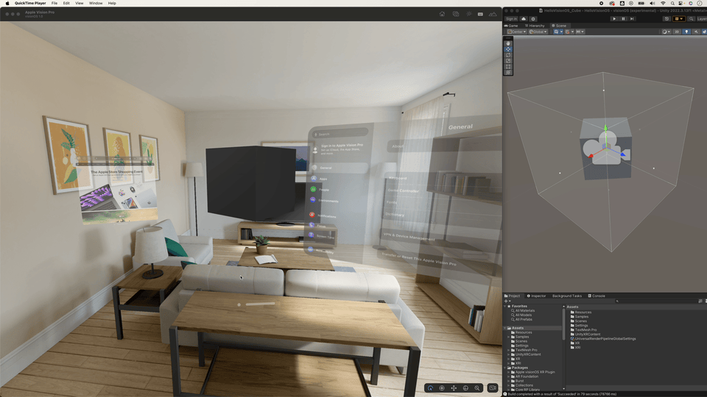Open Unity cloud services icon
Viewport: 707px width, 397px height.
(x=524, y=19)
